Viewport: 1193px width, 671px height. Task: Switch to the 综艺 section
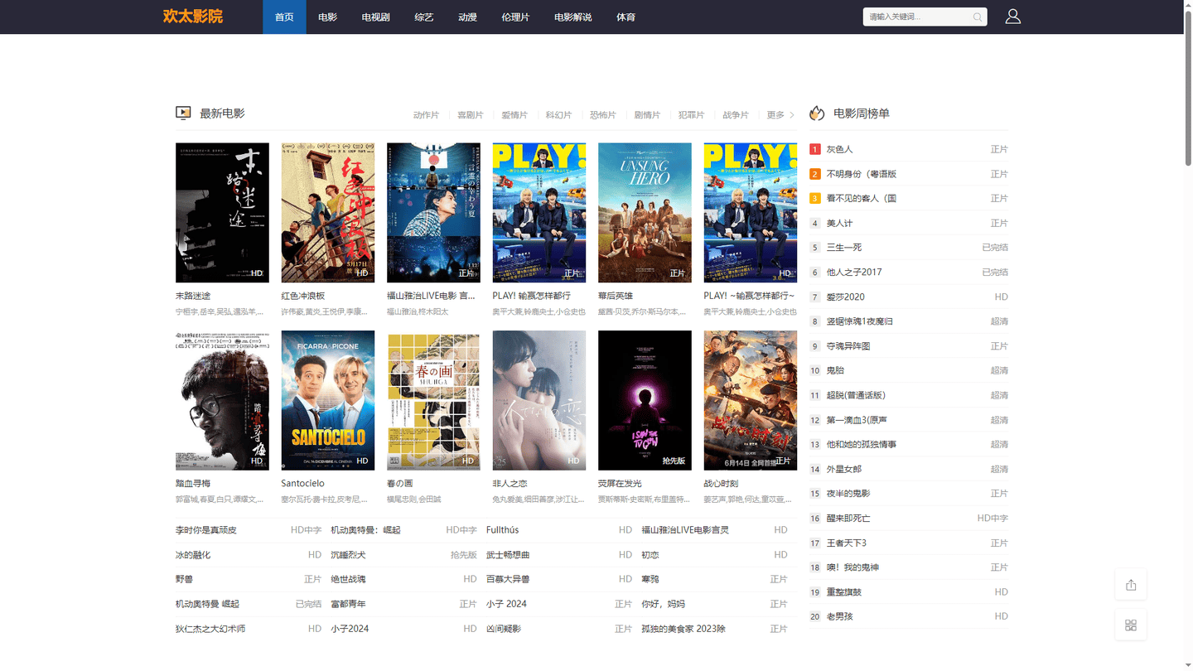click(424, 17)
